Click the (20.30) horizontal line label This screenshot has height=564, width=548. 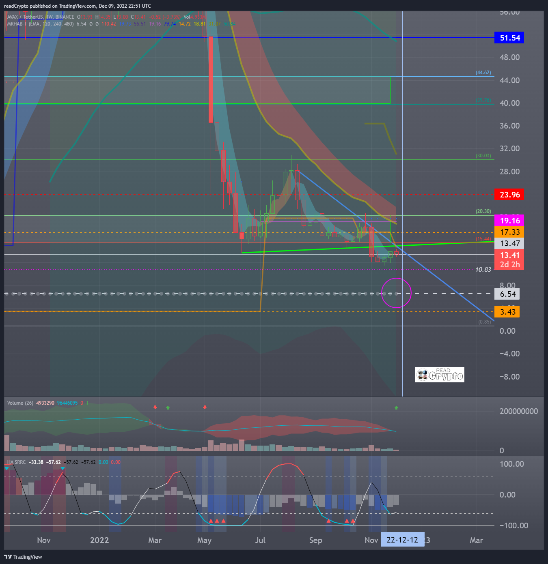[x=483, y=211]
